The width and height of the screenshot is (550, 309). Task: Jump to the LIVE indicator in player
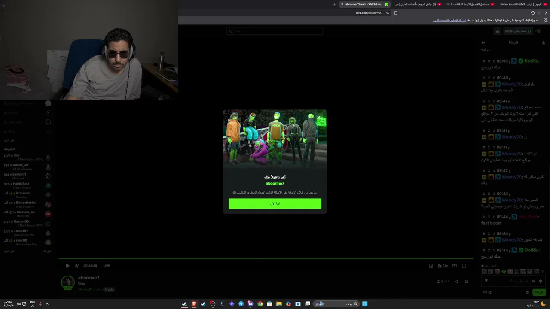coord(107,266)
